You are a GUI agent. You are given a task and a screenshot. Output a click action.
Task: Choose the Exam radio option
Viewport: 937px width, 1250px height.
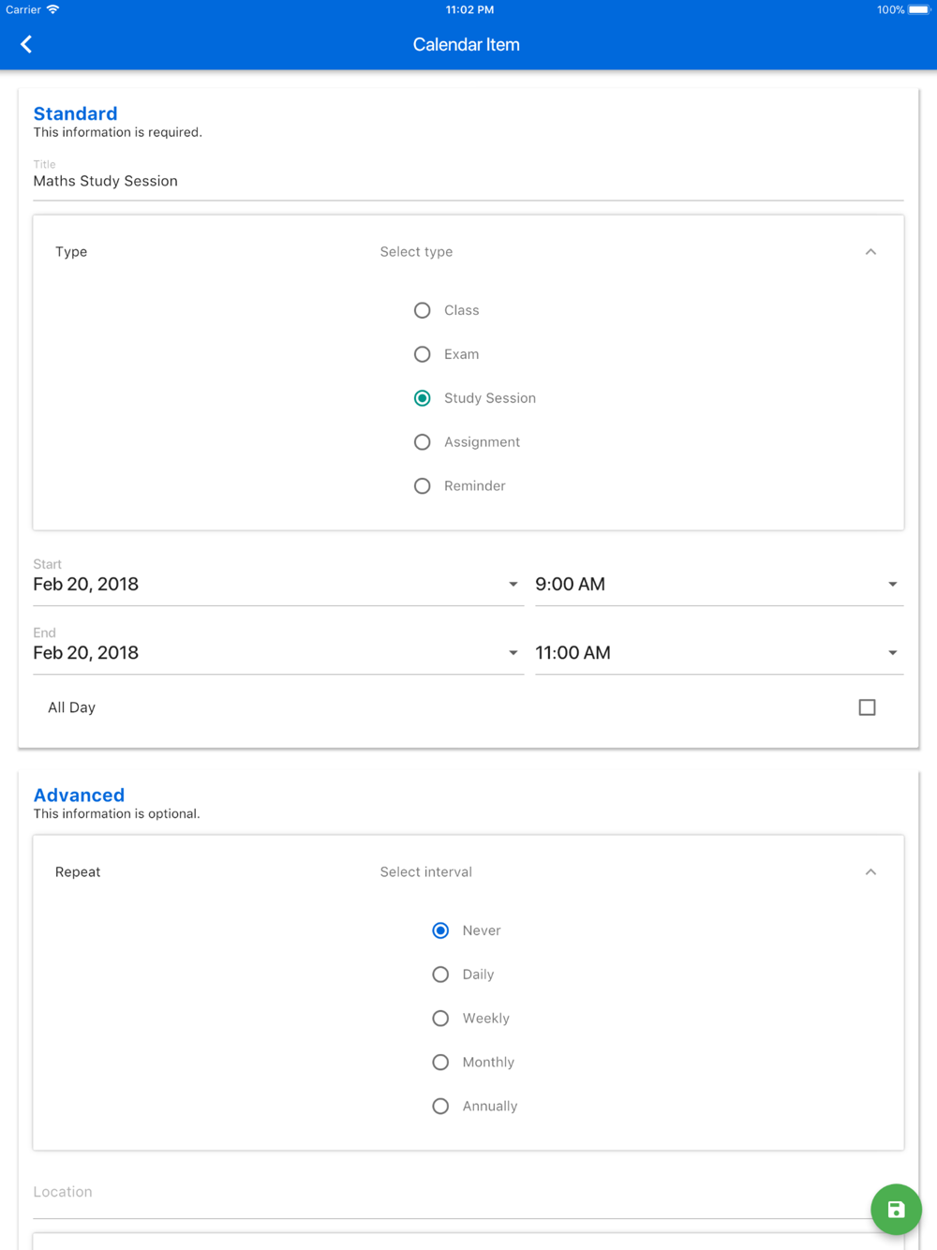[x=423, y=354]
